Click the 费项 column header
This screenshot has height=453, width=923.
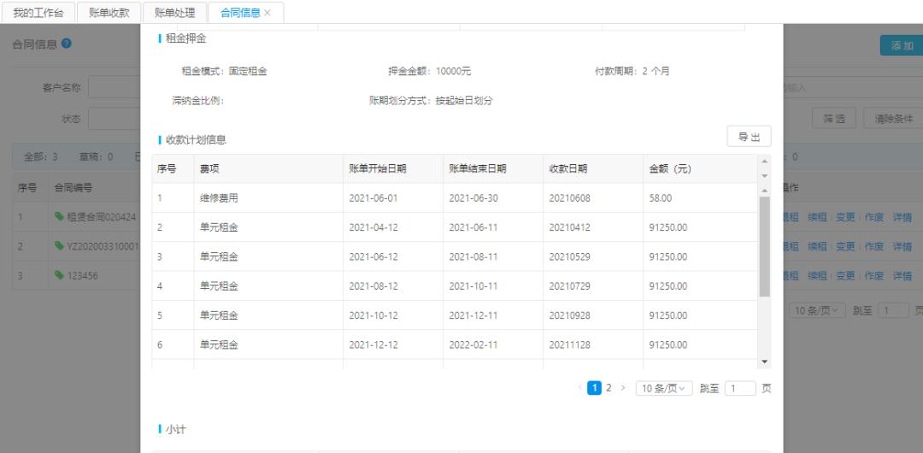point(267,168)
